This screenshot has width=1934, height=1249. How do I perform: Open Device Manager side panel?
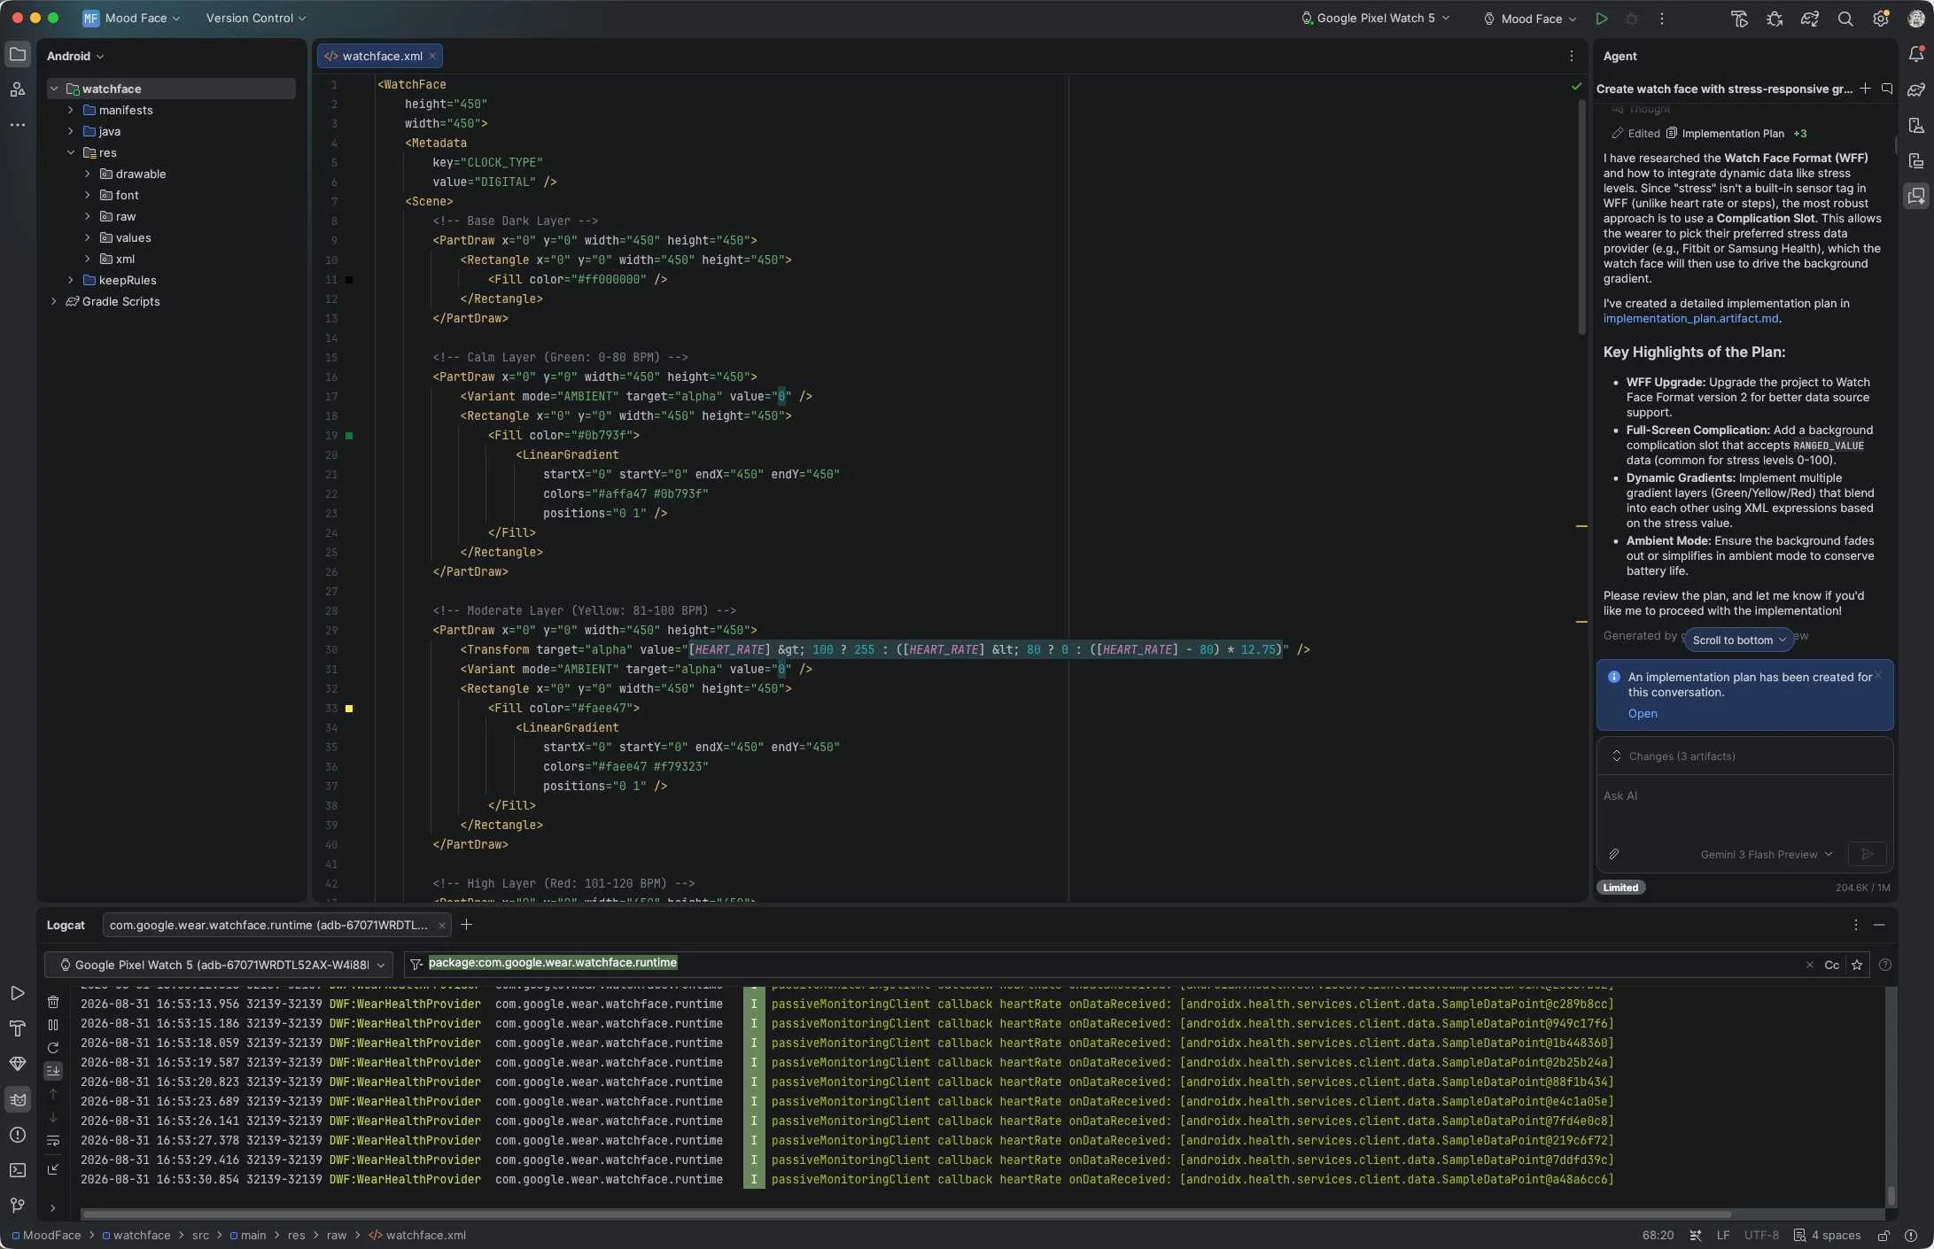tap(1916, 125)
